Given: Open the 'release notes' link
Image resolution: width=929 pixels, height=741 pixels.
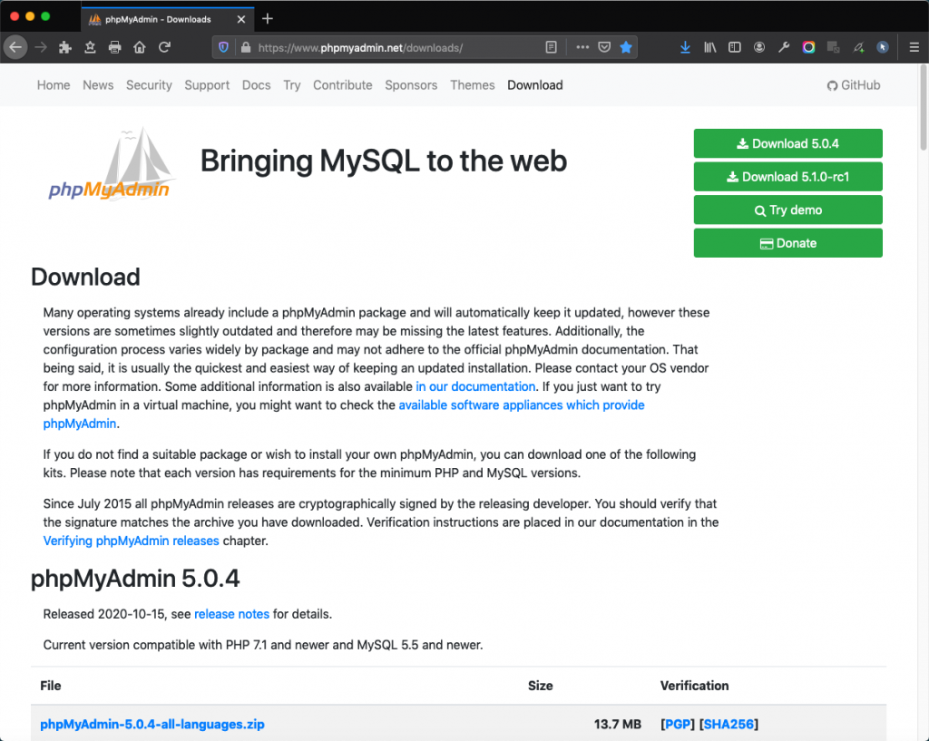Looking at the screenshot, I should pyautogui.click(x=231, y=614).
